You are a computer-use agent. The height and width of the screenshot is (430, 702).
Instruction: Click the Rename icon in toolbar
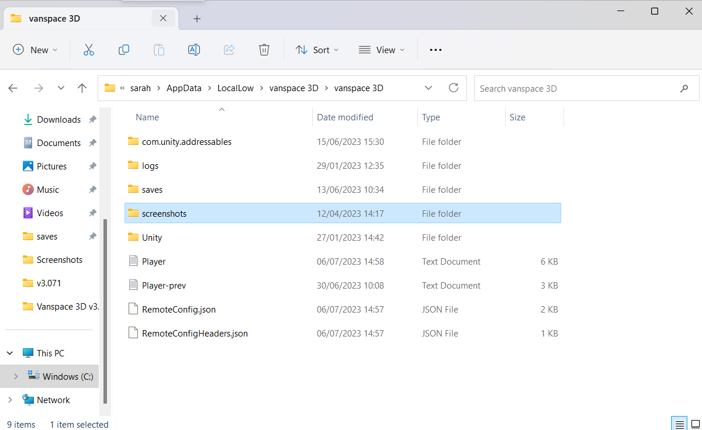click(x=194, y=50)
